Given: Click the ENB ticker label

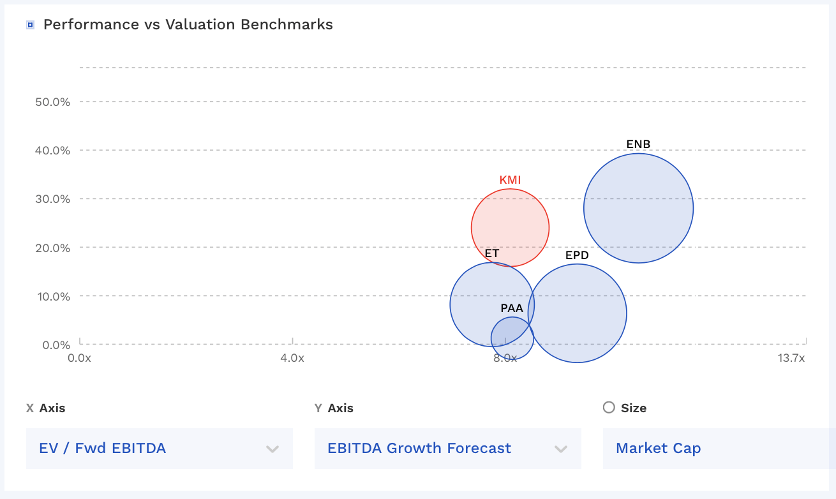Looking at the screenshot, I should (x=638, y=144).
